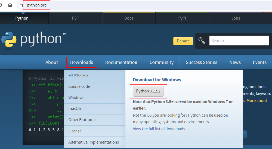Choose Source code in Downloads menu
Viewport: 272px width, 149px height.
79,86
